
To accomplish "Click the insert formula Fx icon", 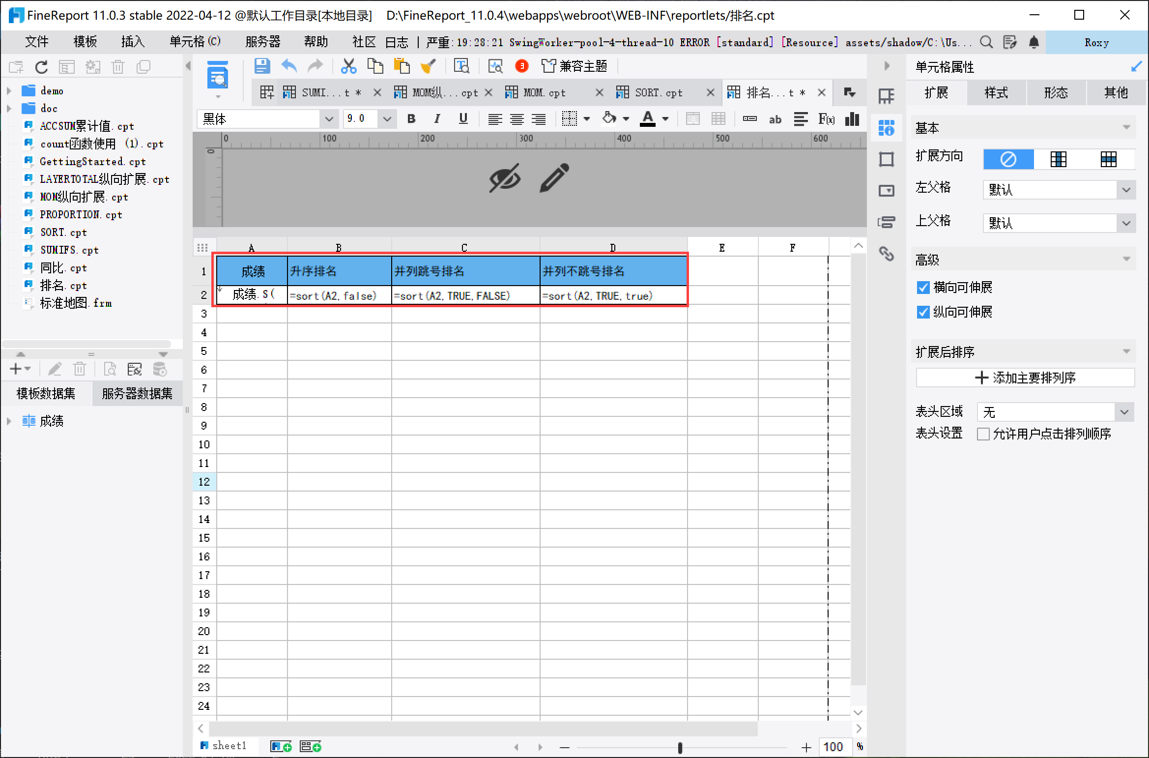I will click(826, 119).
